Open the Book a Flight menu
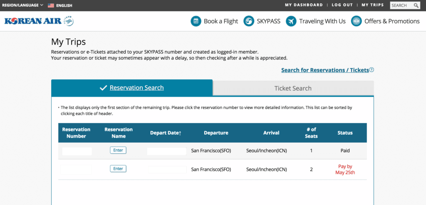 pos(221,21)
